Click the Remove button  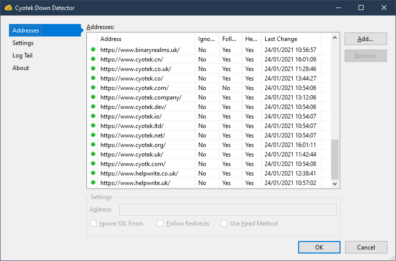click(x=366, y=55)
